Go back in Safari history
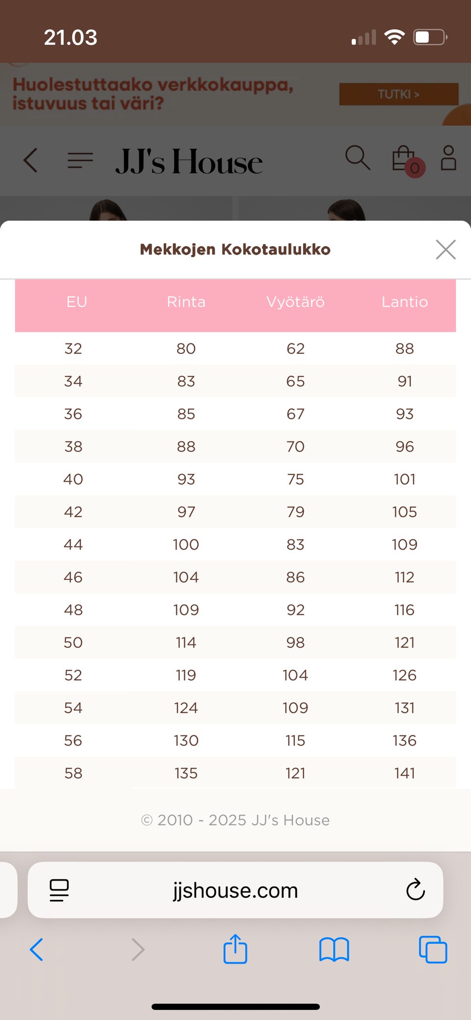Viewport: 471px width, 1020px height. point(37,949)
